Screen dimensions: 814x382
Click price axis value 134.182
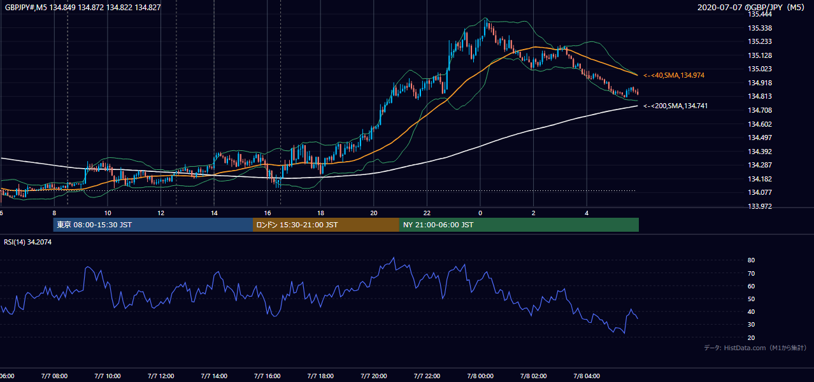760,179
